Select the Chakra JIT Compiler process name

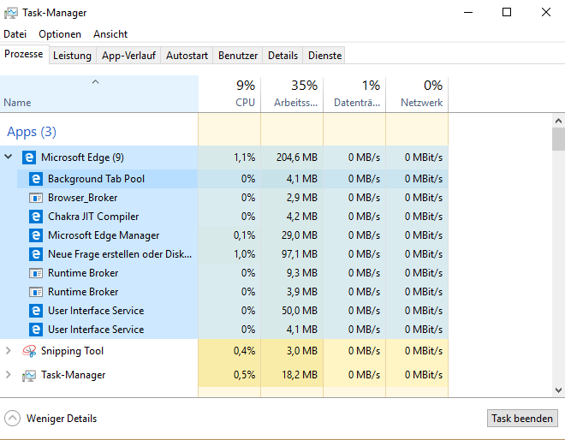click(x=93, y=217)
